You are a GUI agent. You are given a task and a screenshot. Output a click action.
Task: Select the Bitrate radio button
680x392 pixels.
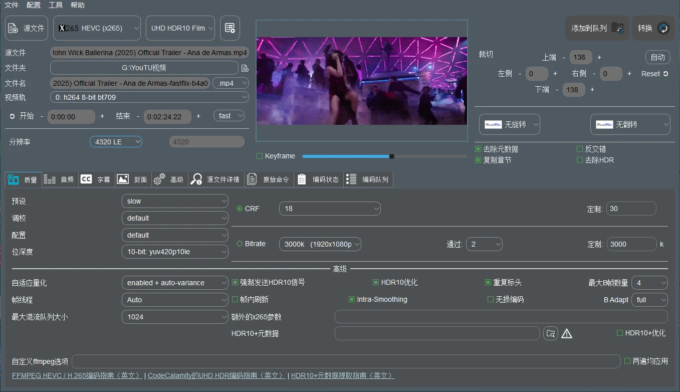pyautogui.click(x=240, y=244)
